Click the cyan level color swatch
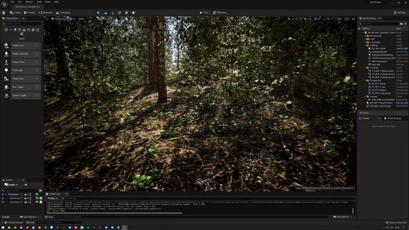Screen dimensions: 409x230 41,199
